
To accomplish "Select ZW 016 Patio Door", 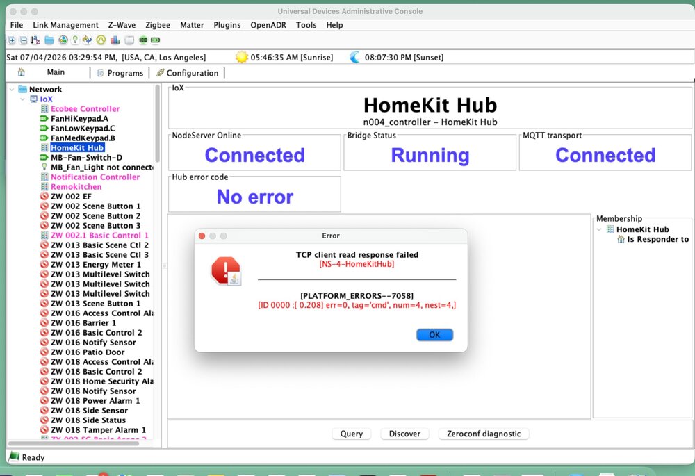I will pyautogui.click(x=88, y=352).
